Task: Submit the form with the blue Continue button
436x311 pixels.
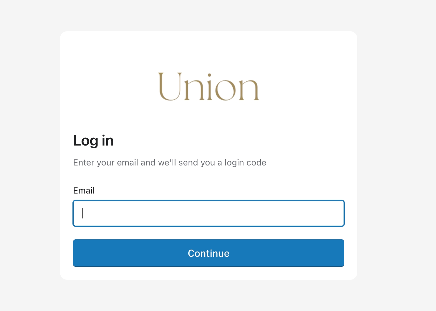Action: (x=209, y=253)
